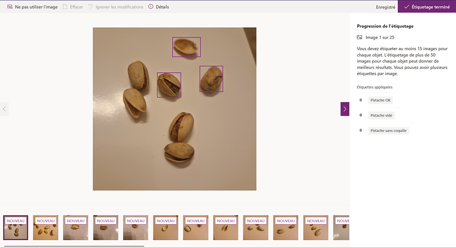The image size is (456, 248).
Task: Select 'Ne pas utiliser l'image' option
Action: click(36, 7)
